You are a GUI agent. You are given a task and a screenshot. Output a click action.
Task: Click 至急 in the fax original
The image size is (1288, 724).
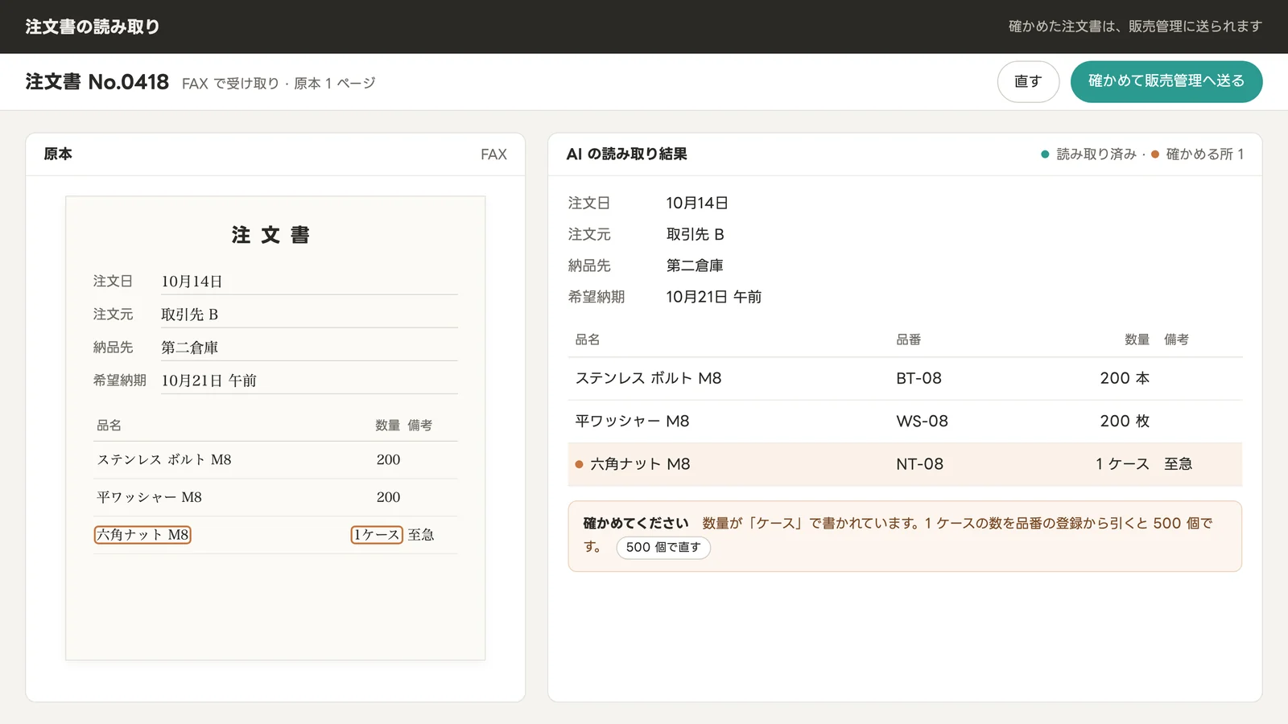click(421, 535)
